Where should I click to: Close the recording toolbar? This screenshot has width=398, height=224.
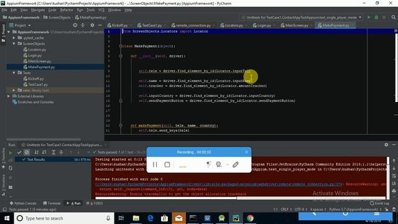coord(246,152)
